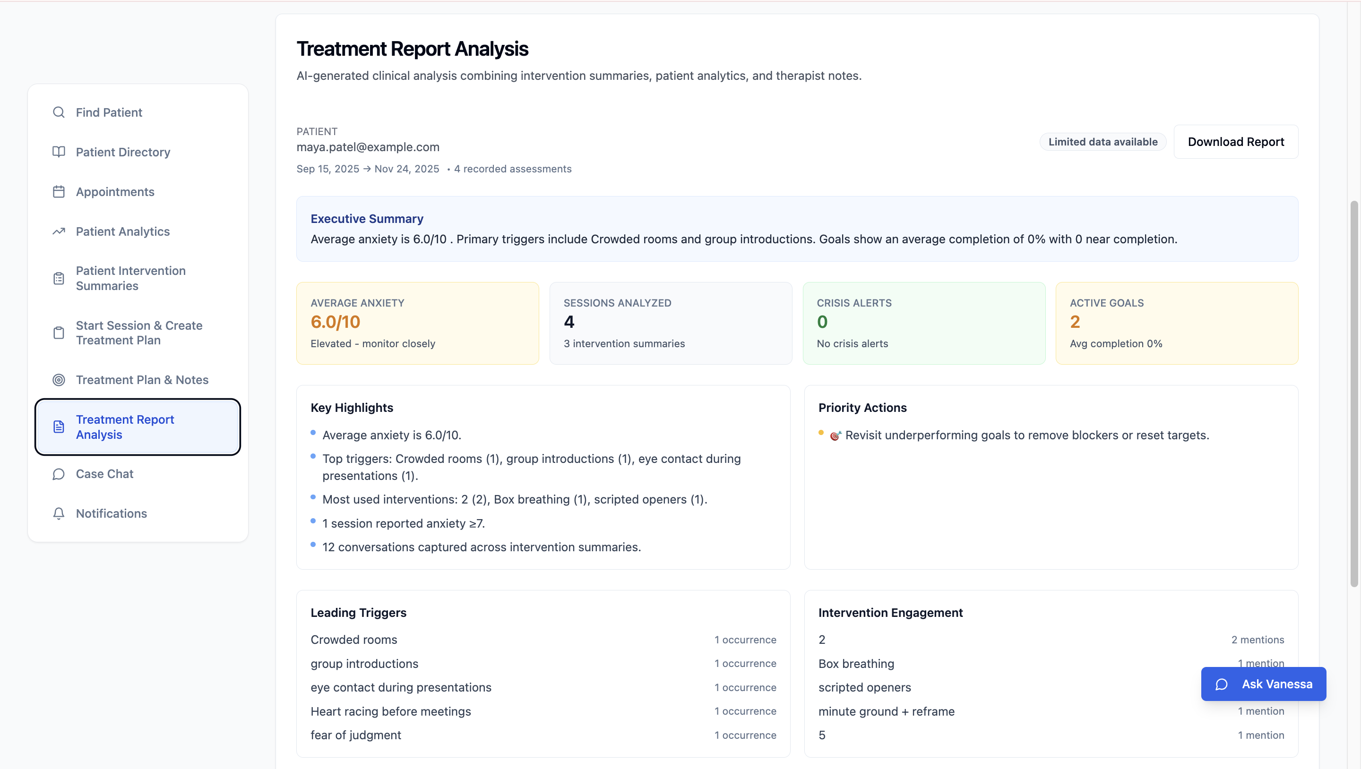1361x769 pixels.
Task: Click the date range Sep 15 to Nov 24
Action: (x=368, y=169)
